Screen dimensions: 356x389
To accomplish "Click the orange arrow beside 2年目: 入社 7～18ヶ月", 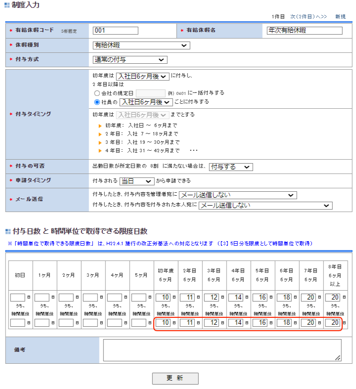I will 100,134.
